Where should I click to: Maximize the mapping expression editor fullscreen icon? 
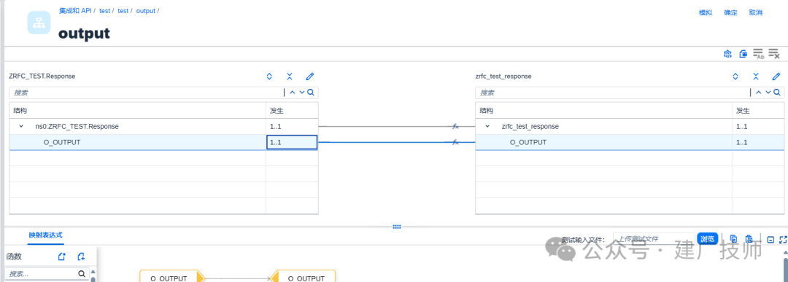782,239
